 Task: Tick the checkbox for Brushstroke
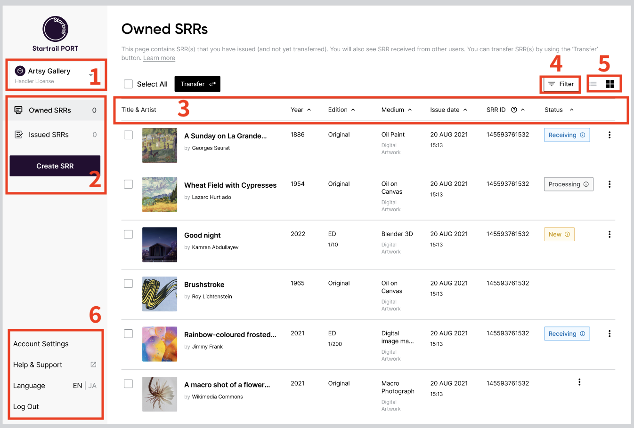tap(128, 284)
